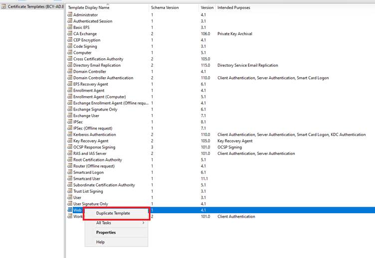The image size is (375, 258).
Task: Click the IPSec (Offline request) icon
Action: (70, 128)
